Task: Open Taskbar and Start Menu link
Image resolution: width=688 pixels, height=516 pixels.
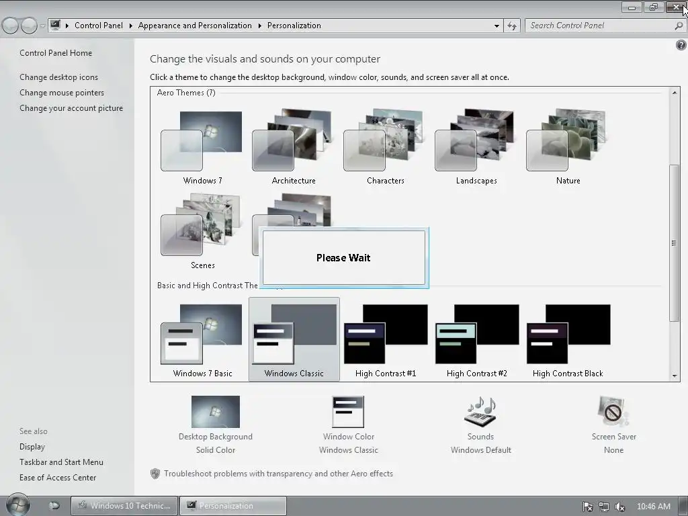Action: [x=61, y=462]
